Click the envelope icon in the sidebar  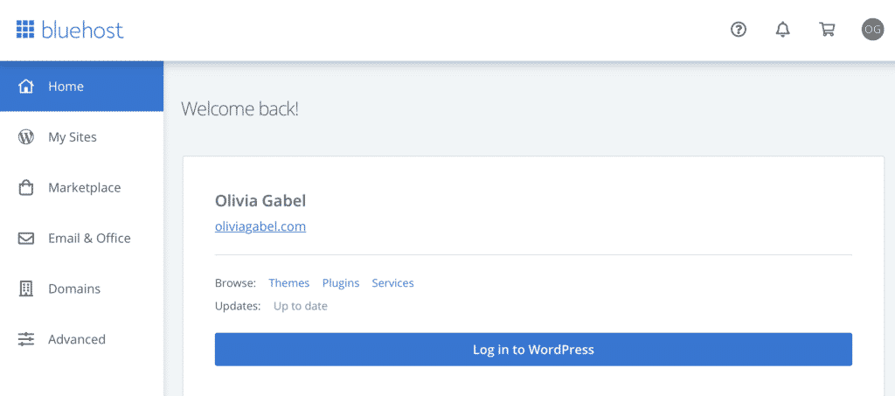pyautogui.click(x=26, y=239)
